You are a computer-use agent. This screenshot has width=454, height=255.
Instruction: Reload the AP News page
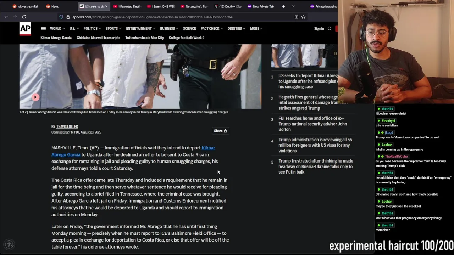24,17
